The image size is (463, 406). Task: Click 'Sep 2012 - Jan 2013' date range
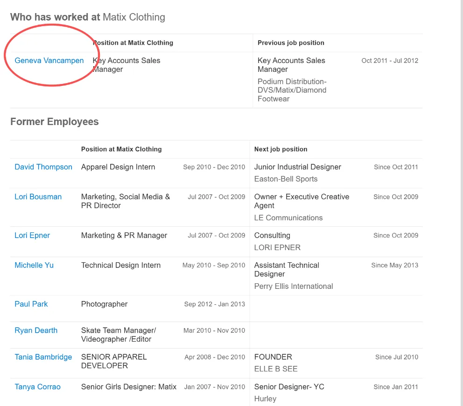coord(215,304)
